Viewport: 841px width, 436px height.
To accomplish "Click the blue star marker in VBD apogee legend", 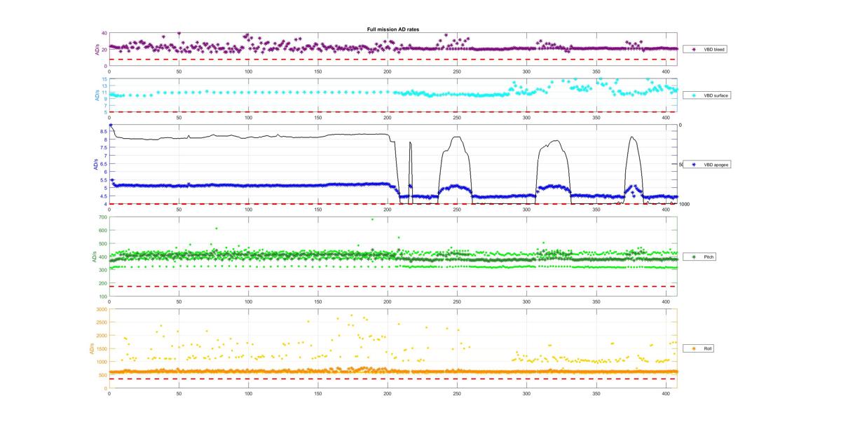I will tap(693, 165).
